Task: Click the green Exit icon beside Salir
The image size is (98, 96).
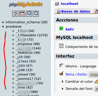Action: pos(61,28)
